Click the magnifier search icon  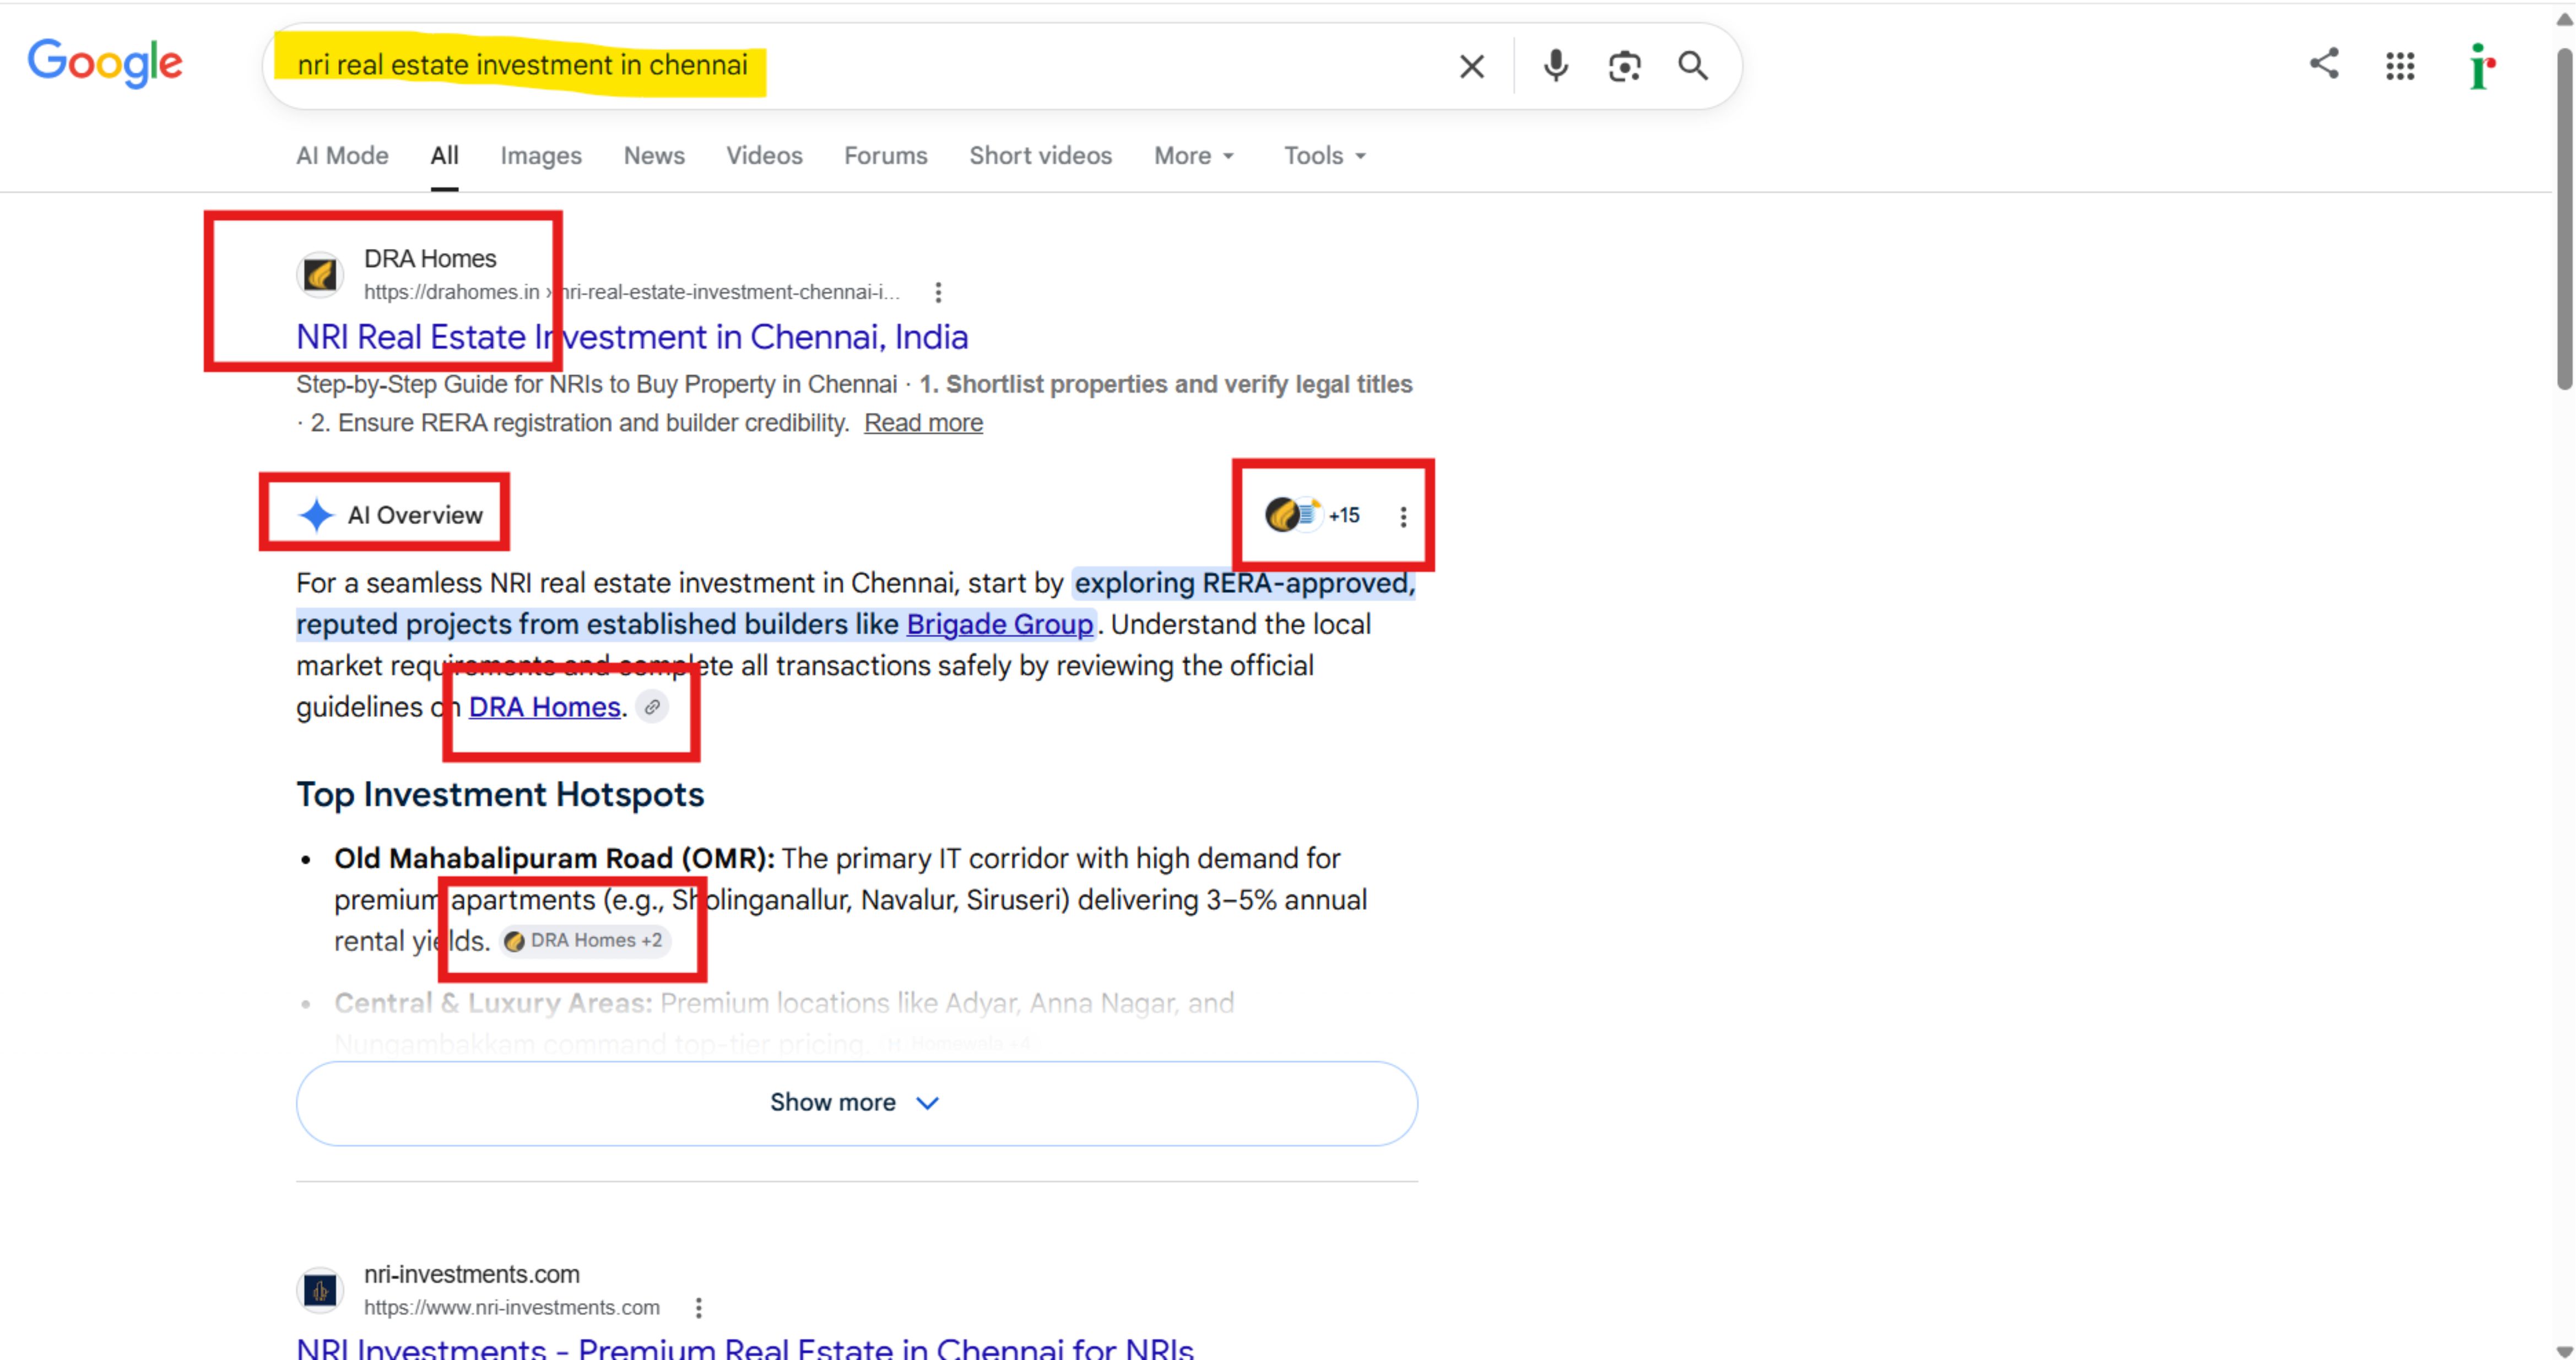[1693, 66]
